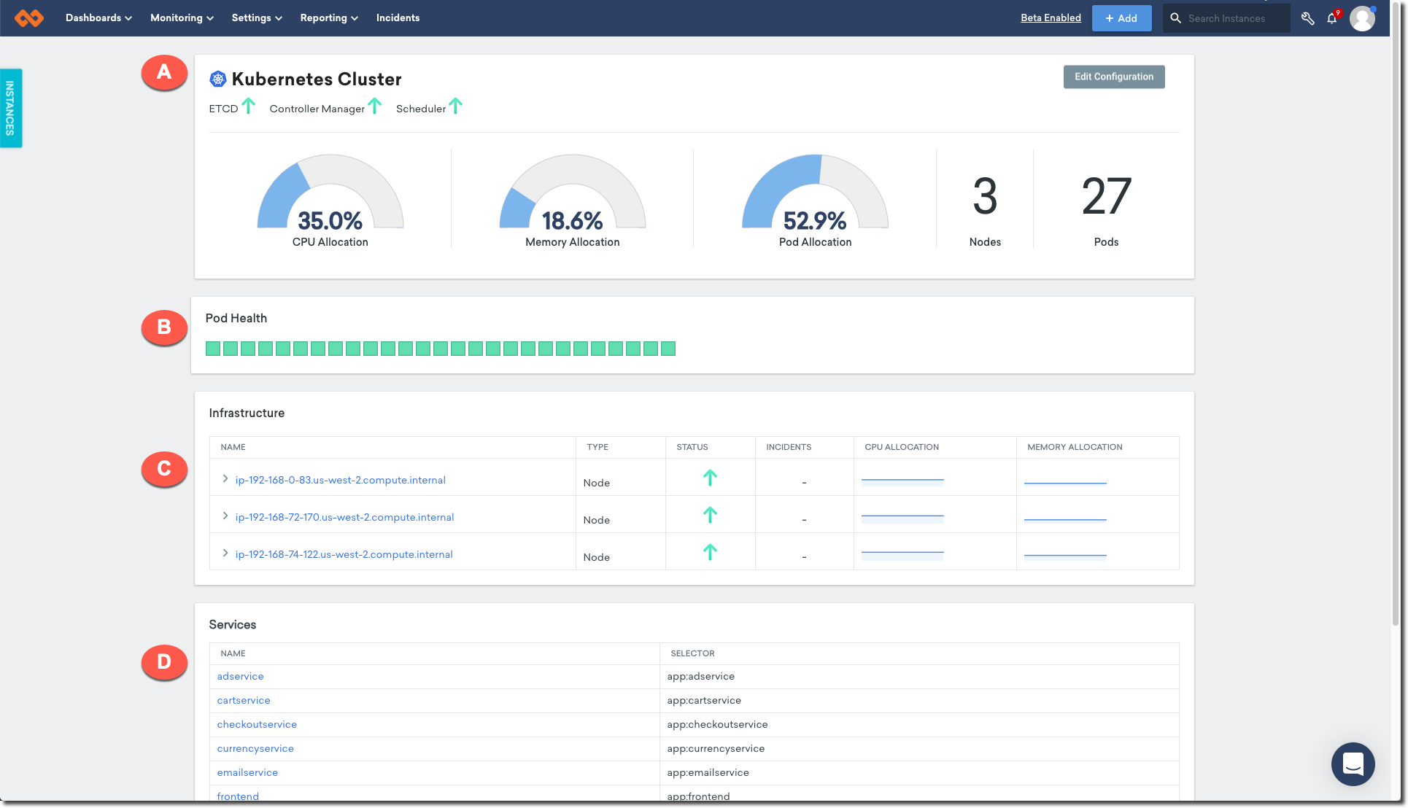Open the wrench tools icon
This screenshot has height=808, width=1408.
1307,18
